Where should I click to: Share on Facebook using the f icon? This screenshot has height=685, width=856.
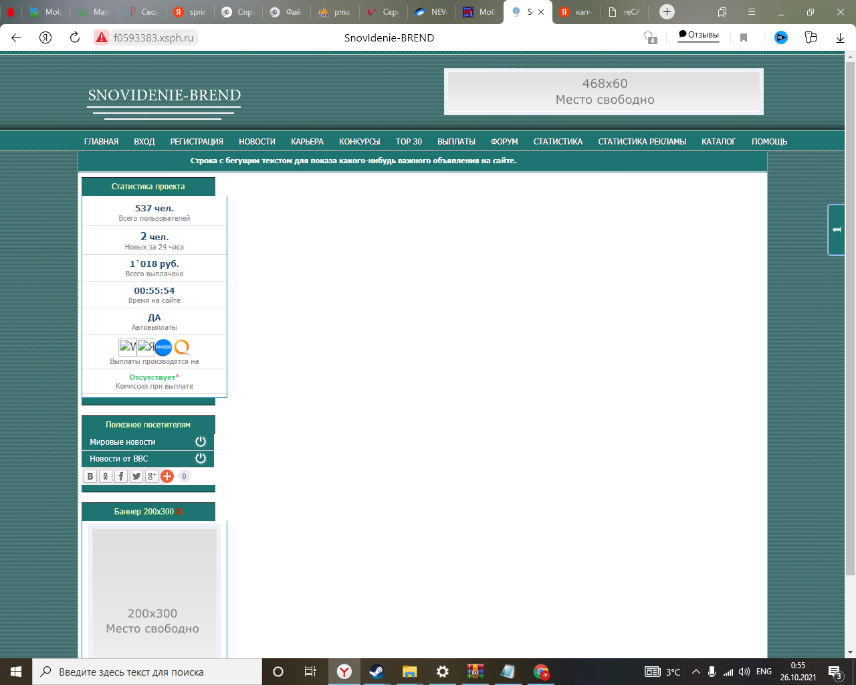121,476
